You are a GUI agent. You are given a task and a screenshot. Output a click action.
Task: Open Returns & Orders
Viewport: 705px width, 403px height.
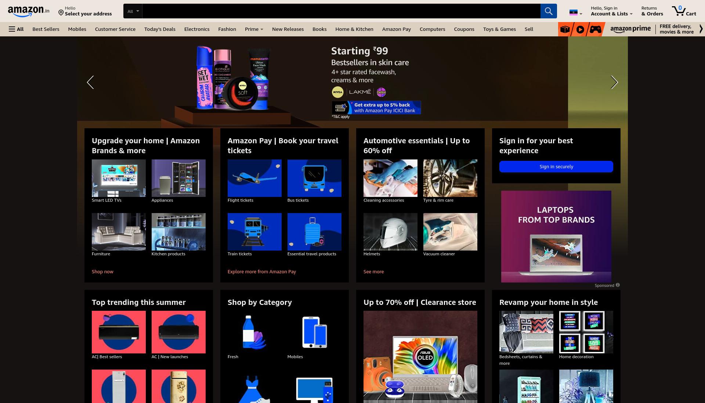[652, 11]
